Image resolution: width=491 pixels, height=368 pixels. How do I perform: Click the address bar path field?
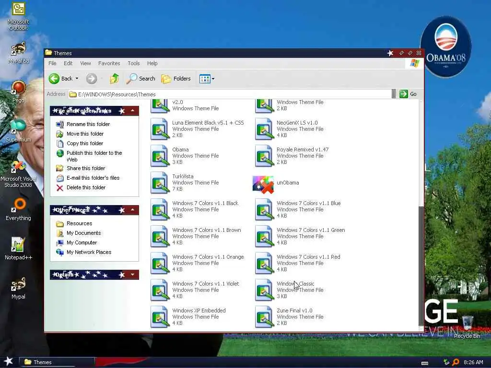[230, 94]
